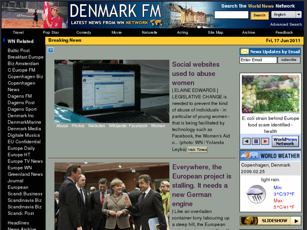Open Scandi Business sidebar link
307x230 pixels.
25,194
